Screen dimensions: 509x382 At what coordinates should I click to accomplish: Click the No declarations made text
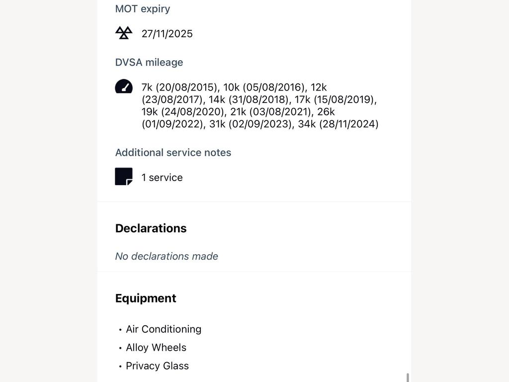point(167,256)
